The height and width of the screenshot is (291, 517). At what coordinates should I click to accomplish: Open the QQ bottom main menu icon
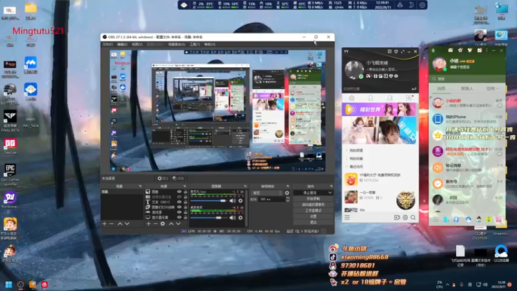pos(436,219)
